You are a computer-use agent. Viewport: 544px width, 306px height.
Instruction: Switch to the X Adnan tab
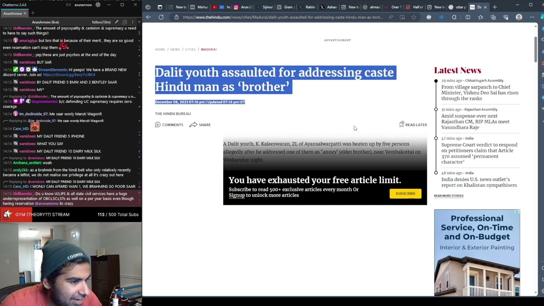(329, 7)
